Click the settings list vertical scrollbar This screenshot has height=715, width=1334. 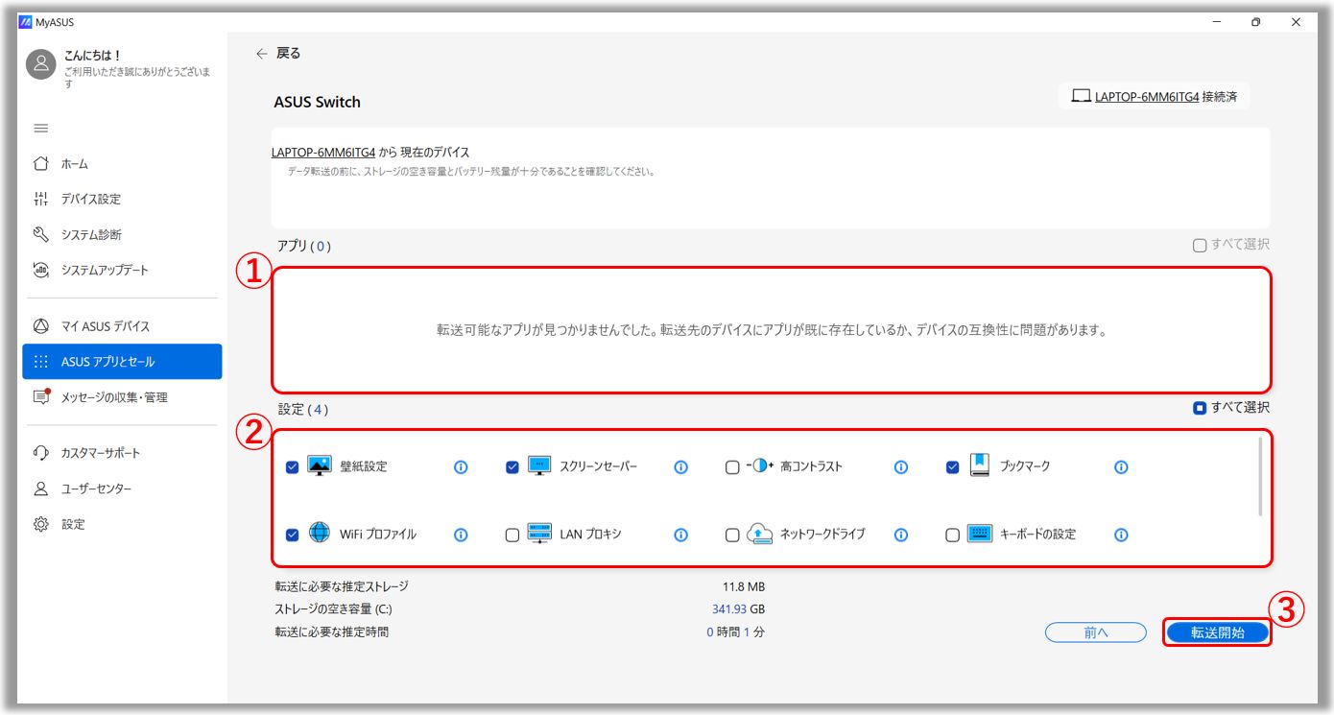[x=1259, y=477]
